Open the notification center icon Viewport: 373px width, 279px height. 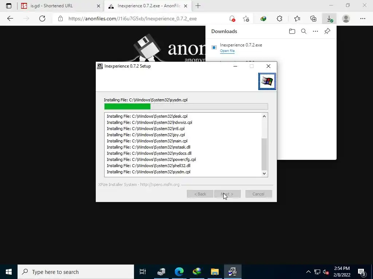[x=362, y=272]
